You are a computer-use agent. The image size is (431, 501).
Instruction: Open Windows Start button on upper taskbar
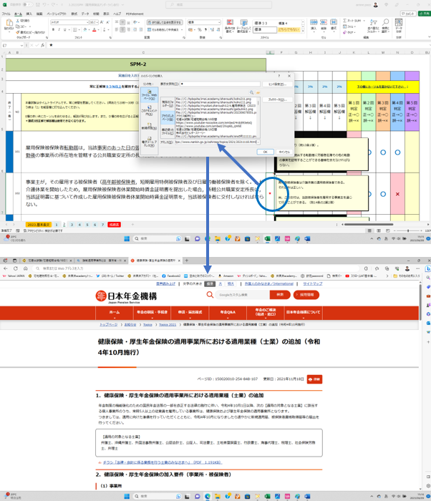coord(127,238)
